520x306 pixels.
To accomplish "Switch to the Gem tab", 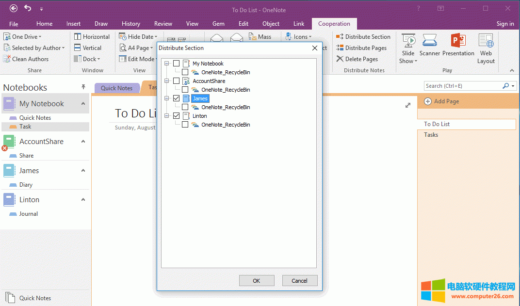I will point(218,24).
